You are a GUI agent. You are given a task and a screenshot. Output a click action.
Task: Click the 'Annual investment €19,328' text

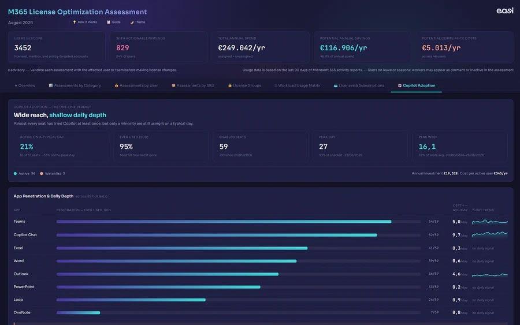tap(434, 174)
